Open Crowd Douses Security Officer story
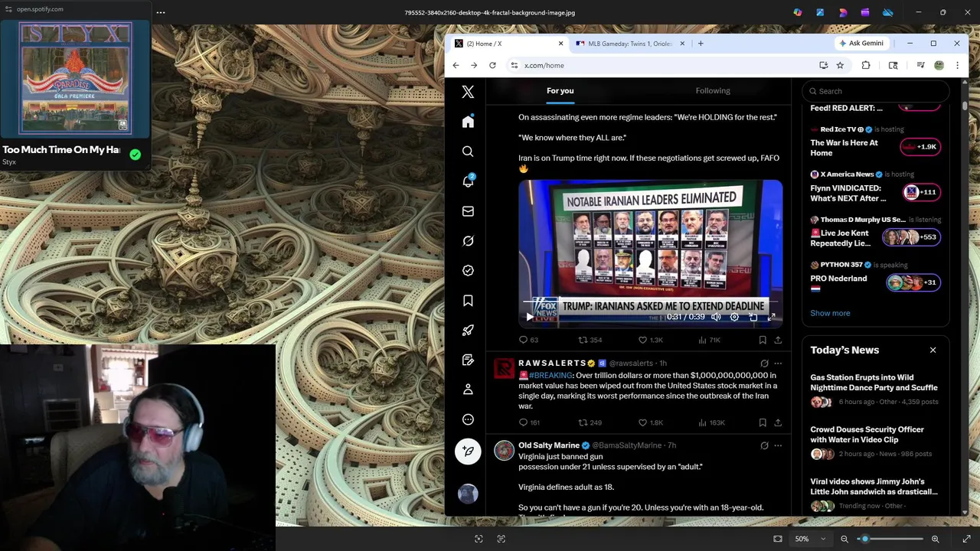Screen dimensions: 980x551 coord(874,442)
